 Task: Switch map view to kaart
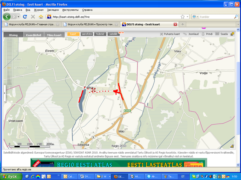click(x=73, y=34)
